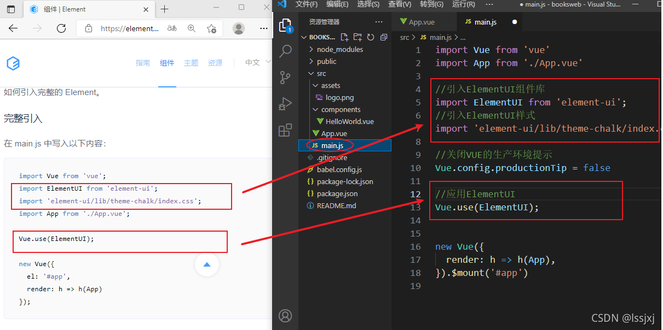Refresh the explorer file tree

click(x=371, y=37)
